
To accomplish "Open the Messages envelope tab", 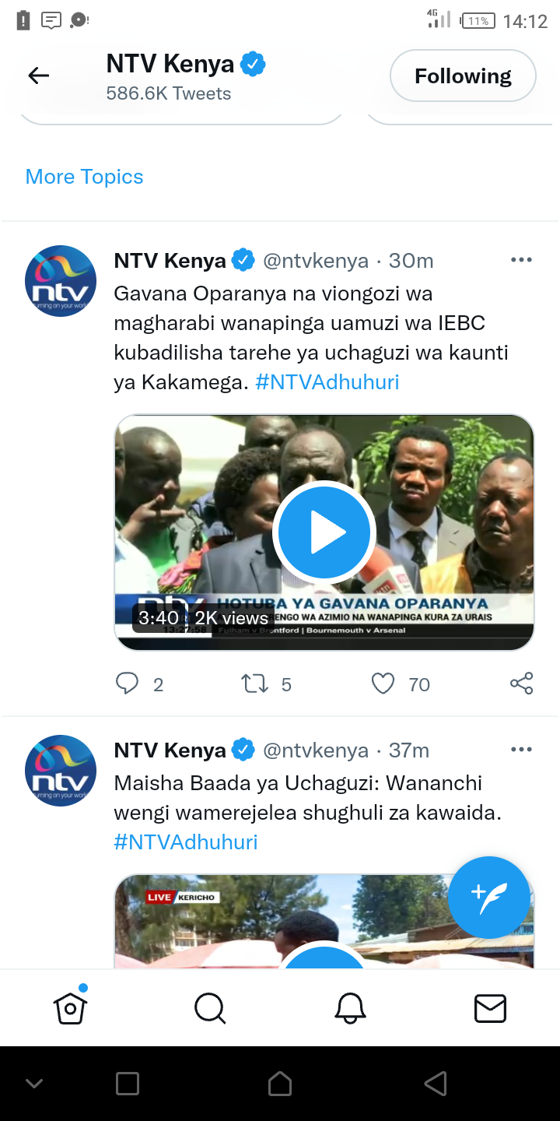I will click(490, 1008).
